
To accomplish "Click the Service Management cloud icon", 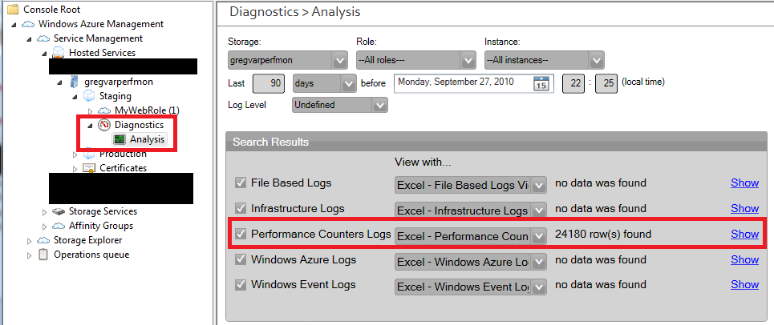I will pyautogui.click(x=43, y=38).
